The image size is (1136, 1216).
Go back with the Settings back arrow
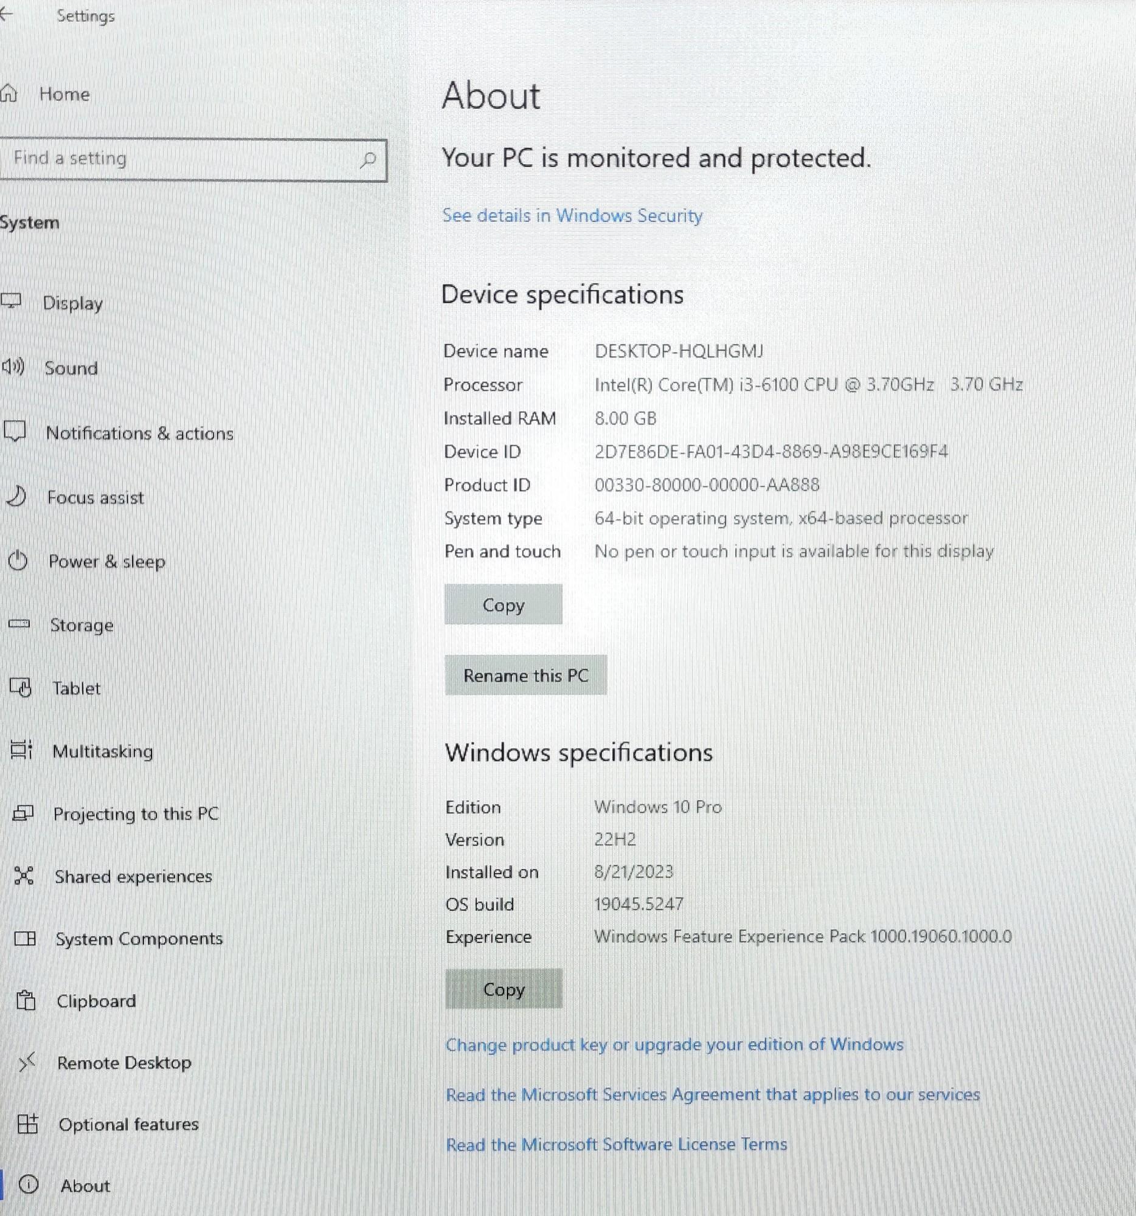coord(6,15)
